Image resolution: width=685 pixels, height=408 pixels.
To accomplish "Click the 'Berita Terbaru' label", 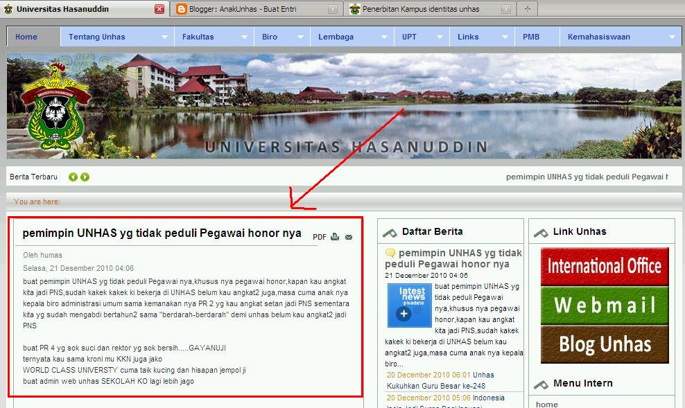I will [34, 177].
